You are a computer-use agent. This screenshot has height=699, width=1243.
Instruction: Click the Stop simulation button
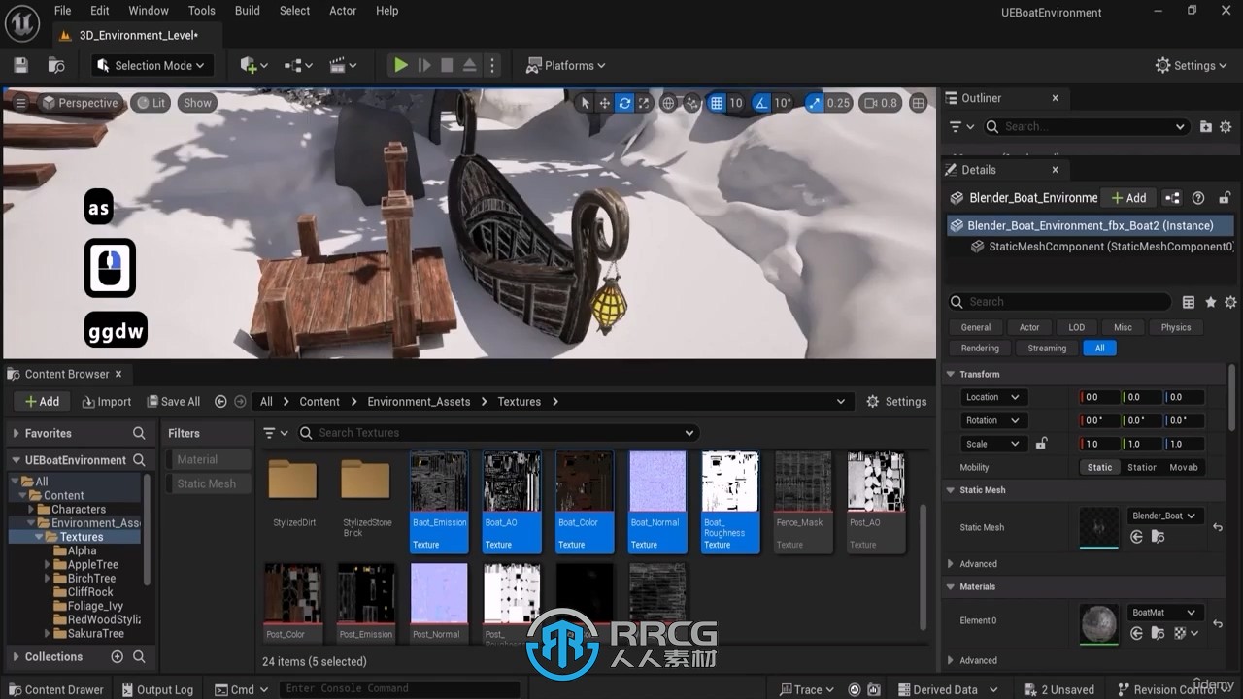click(447, 65)
